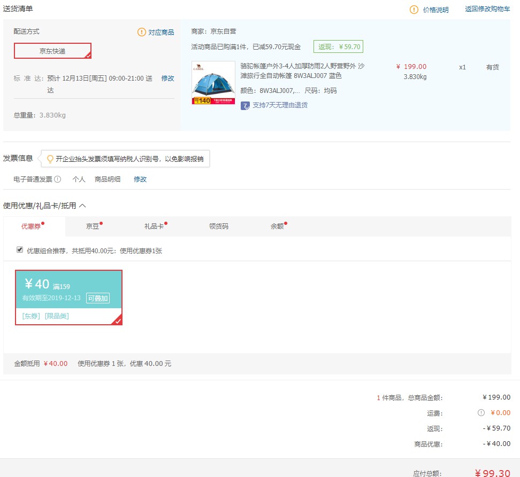Click the 返现 -¥59.70 summary amount
The image size is (520, 477).
(x=496, y=428)
